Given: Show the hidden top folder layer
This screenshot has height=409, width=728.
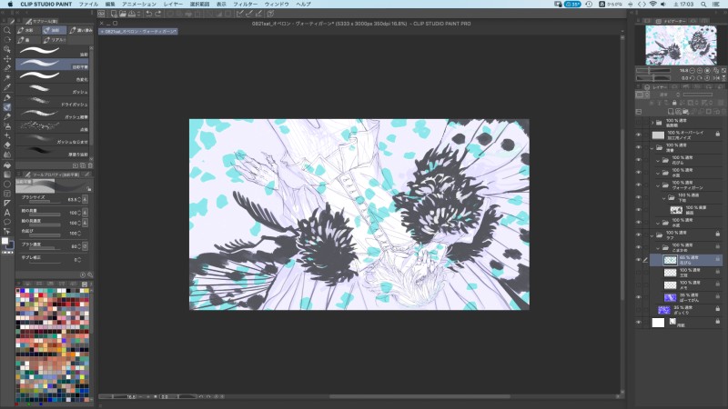Looking at the screenshot, I should [639, 123].
